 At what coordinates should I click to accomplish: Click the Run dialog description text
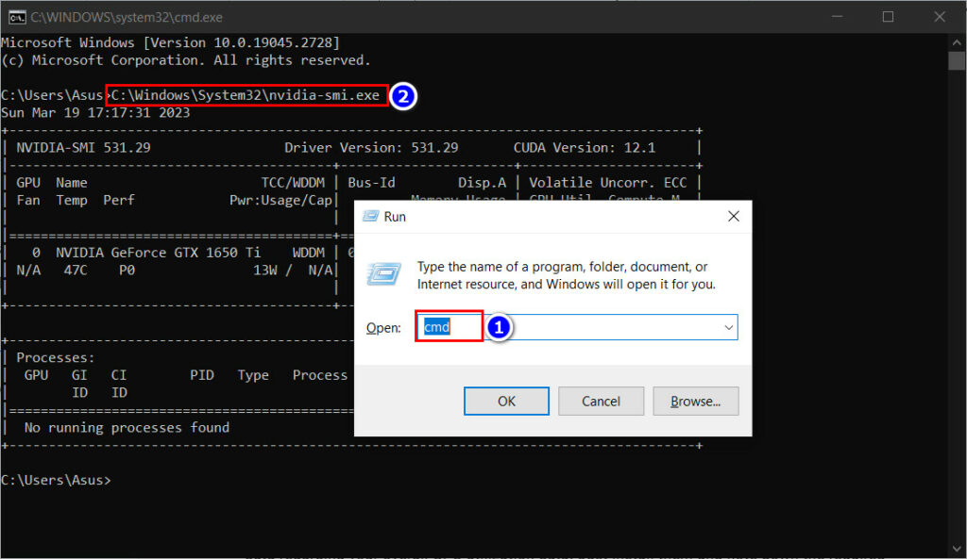click(x=567, y=275)
